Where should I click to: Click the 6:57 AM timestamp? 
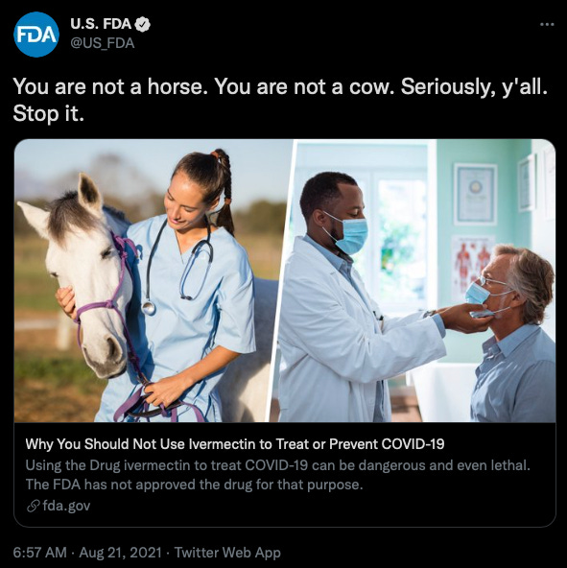(40, 553)
